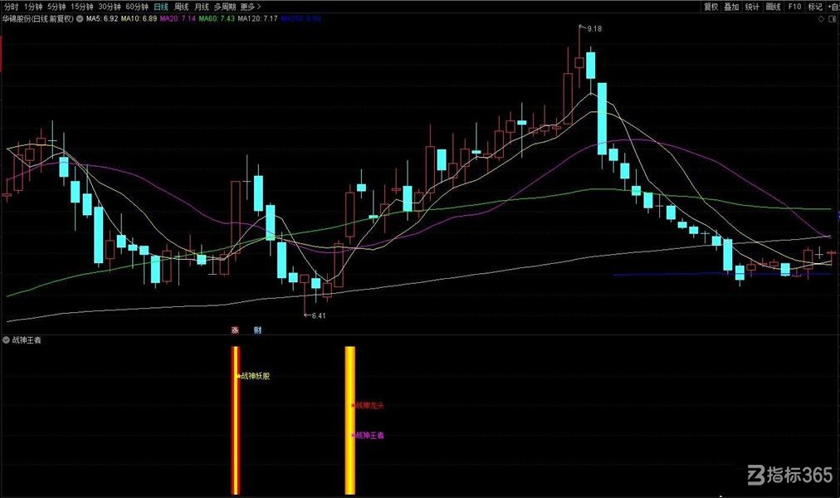Click the red-yellow signal bar under 涨
The image size is (840, 498).
(235, 420)
